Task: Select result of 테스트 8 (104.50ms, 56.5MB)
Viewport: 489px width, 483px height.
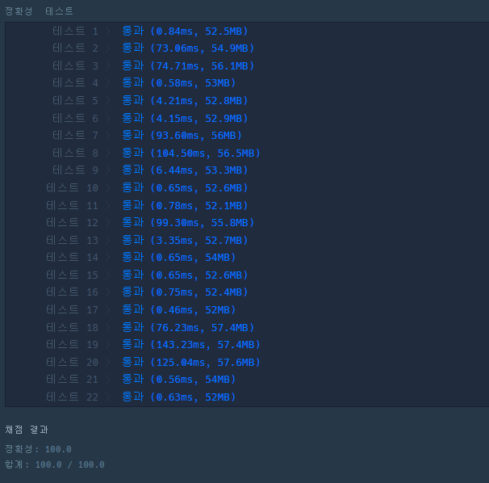Action: [191, 153]
